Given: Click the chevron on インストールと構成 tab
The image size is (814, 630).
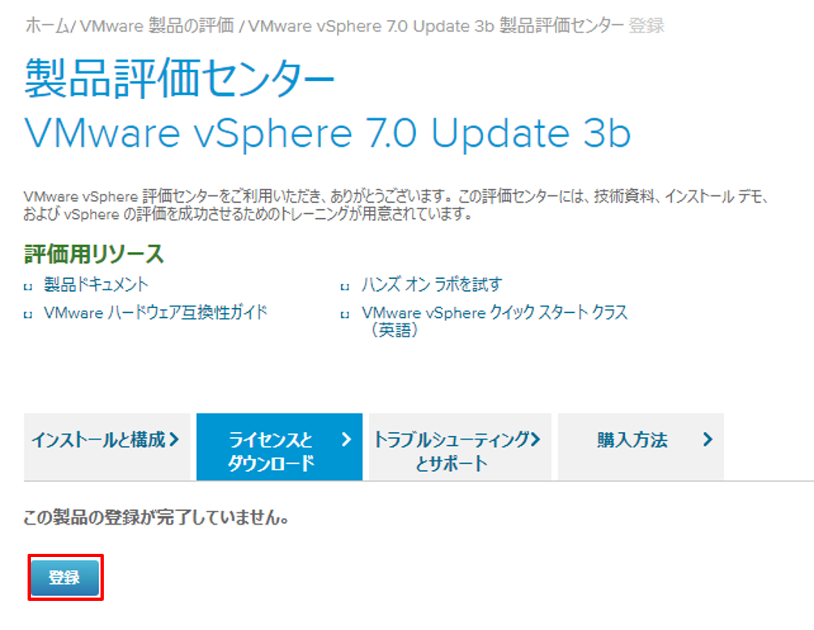Looking at the screenshot, I should pyautogui.click(x=174, y=439).
